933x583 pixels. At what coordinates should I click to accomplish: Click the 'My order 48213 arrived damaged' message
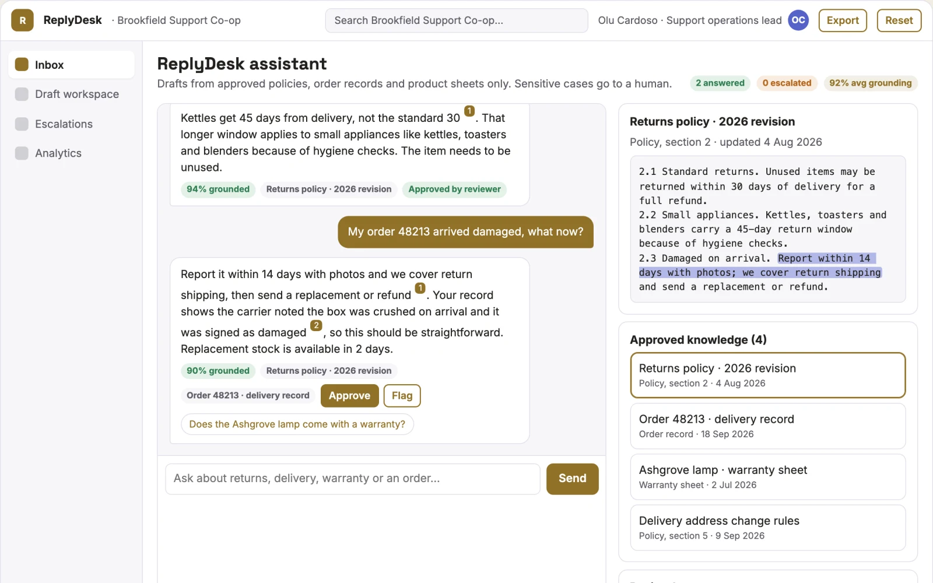tap(465, 232)
